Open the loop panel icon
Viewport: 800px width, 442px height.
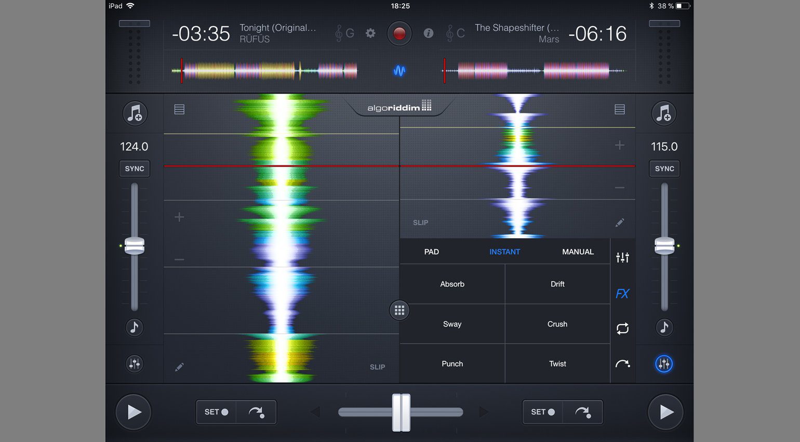[x=622, y=329]
